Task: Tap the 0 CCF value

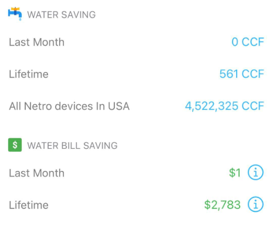Action: (248, 42)
